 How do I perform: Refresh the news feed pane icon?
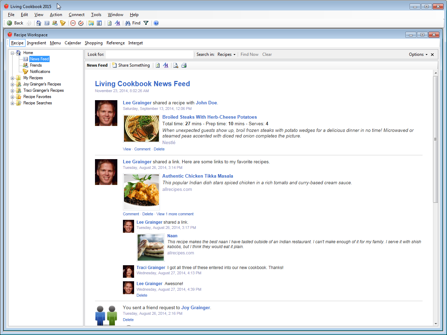click(158, 65)
